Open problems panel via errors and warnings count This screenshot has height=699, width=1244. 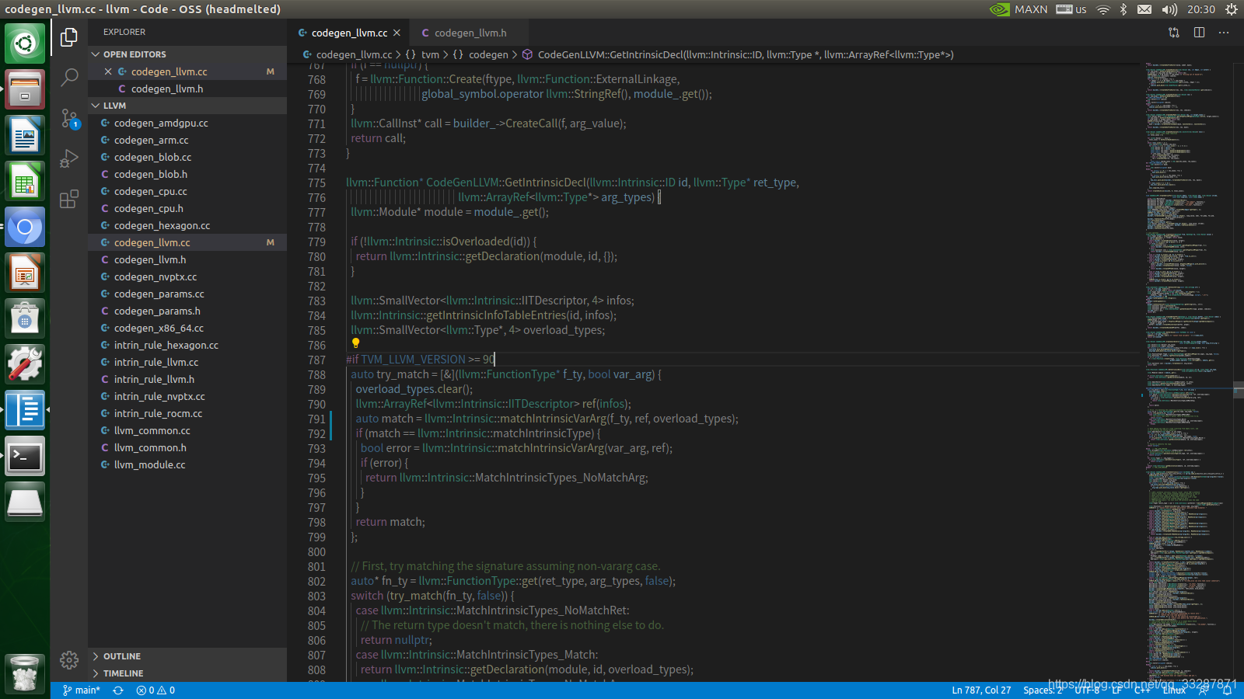pos(155,690)
